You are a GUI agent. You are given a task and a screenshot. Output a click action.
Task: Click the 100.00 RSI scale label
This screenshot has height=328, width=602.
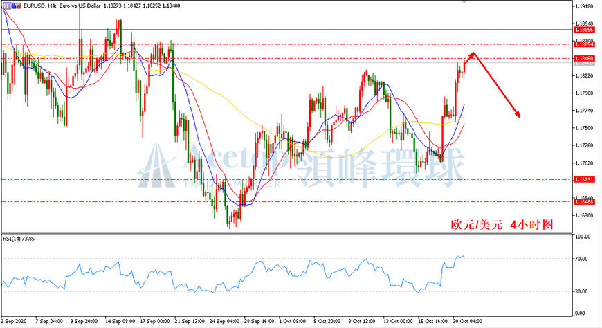coord(583,237)
